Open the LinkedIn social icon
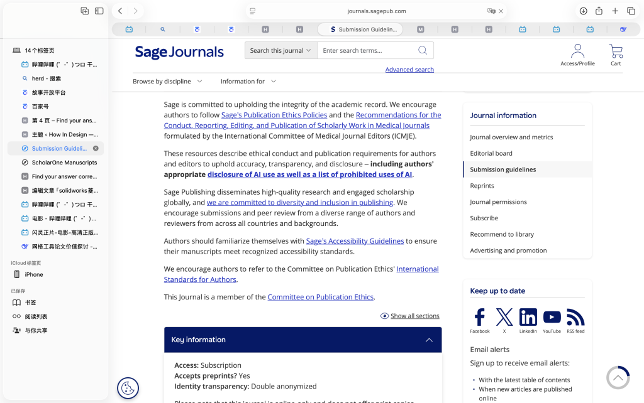 [x=528, y=318]
